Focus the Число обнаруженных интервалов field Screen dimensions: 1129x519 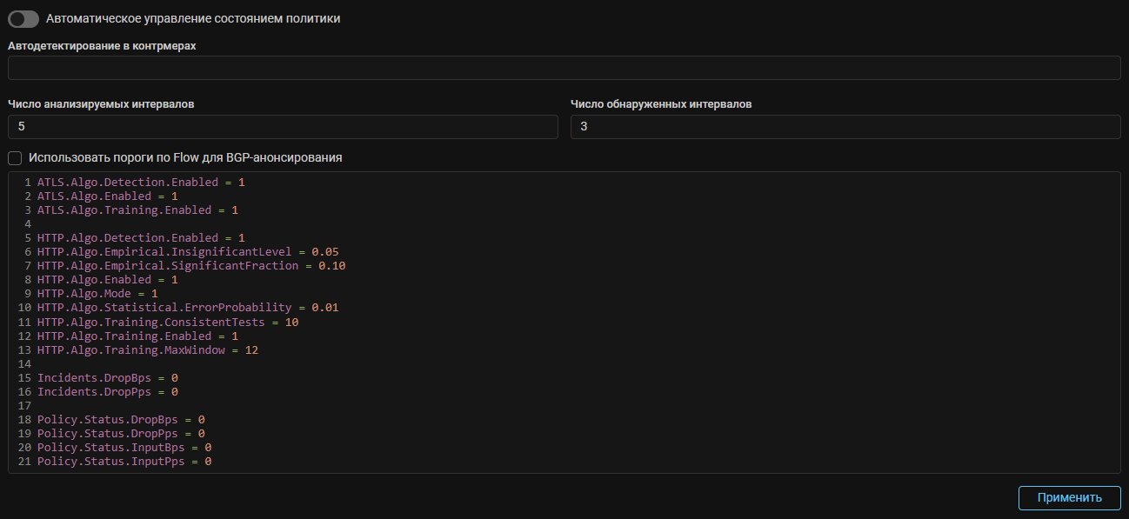(x=845, y=127)
